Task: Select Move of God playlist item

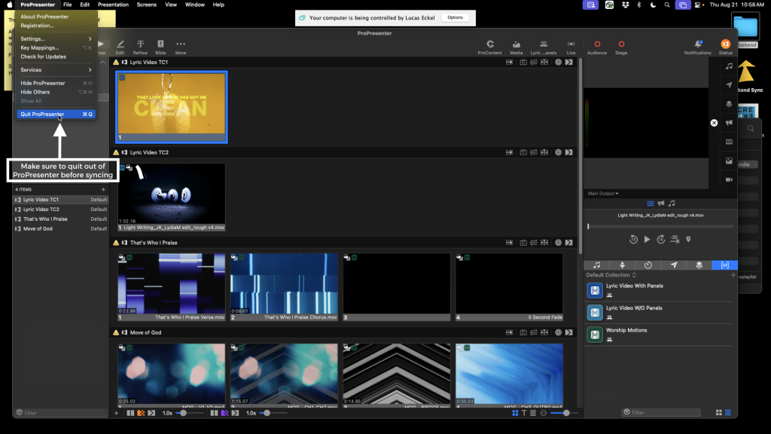Action: coord(60,229)
